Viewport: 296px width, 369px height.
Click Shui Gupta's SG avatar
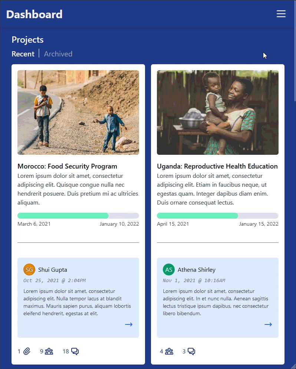tap(29, 270)
